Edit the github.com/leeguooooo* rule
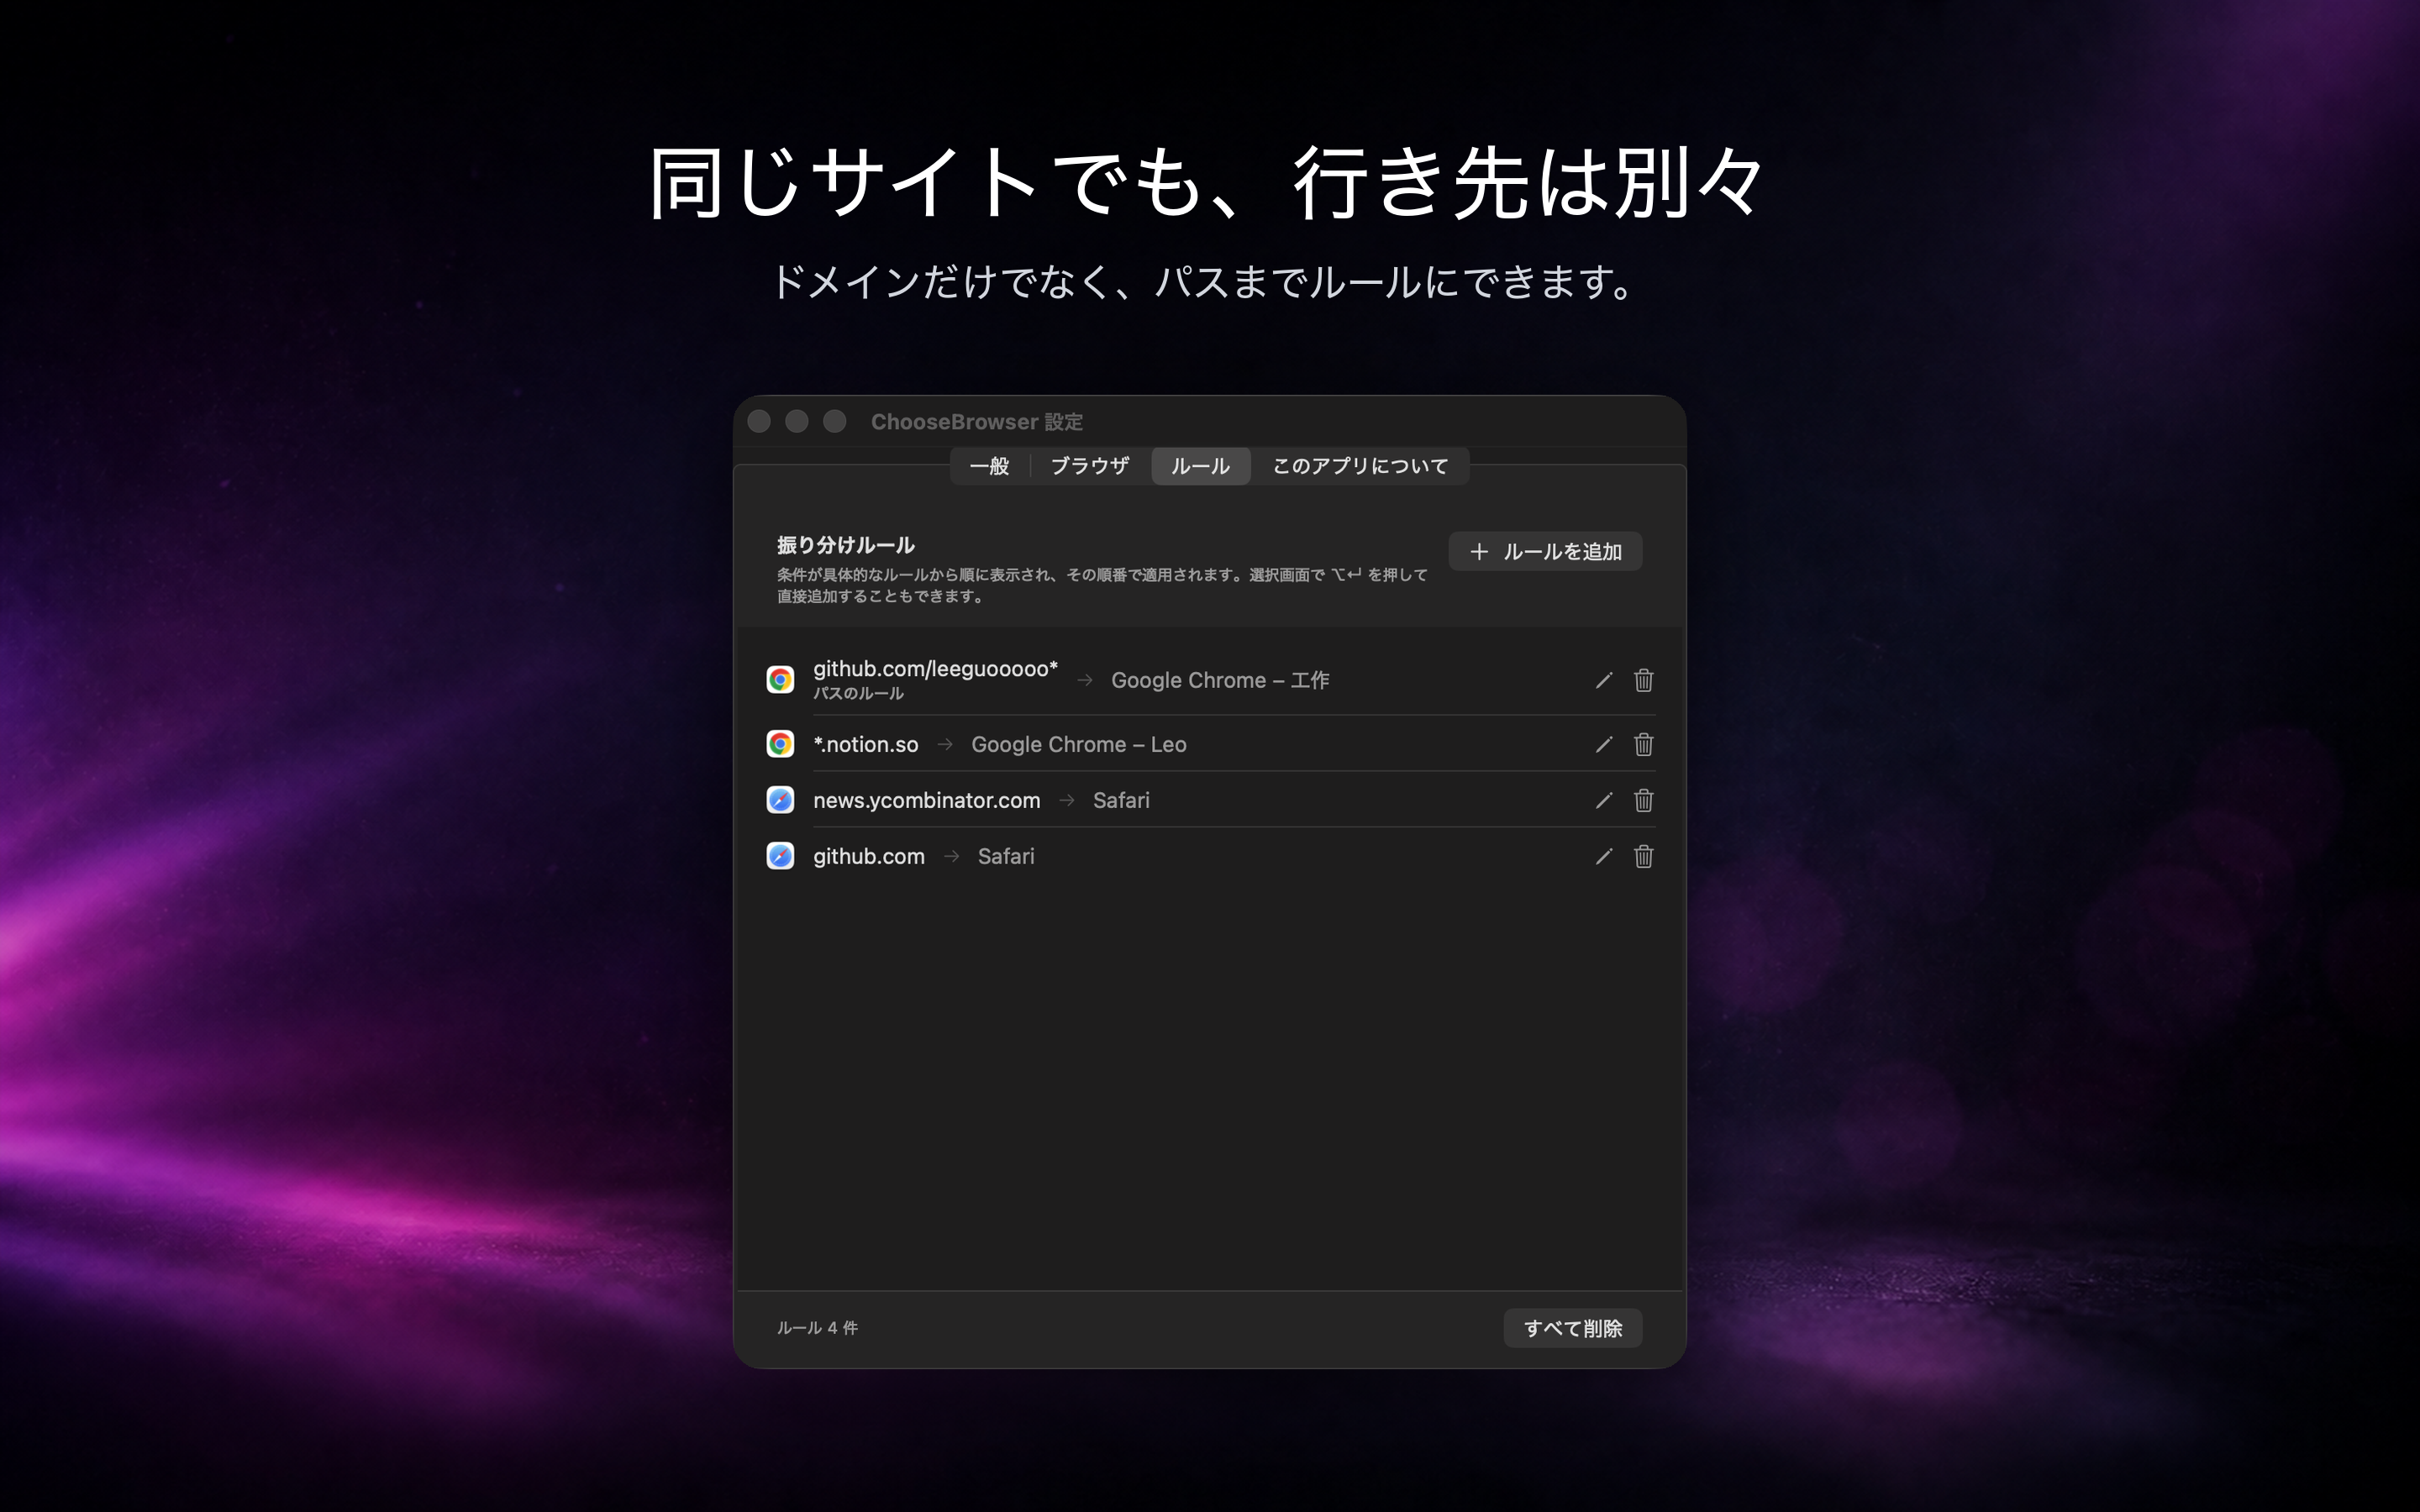2420x1512 pixels. click(1603, 680)
